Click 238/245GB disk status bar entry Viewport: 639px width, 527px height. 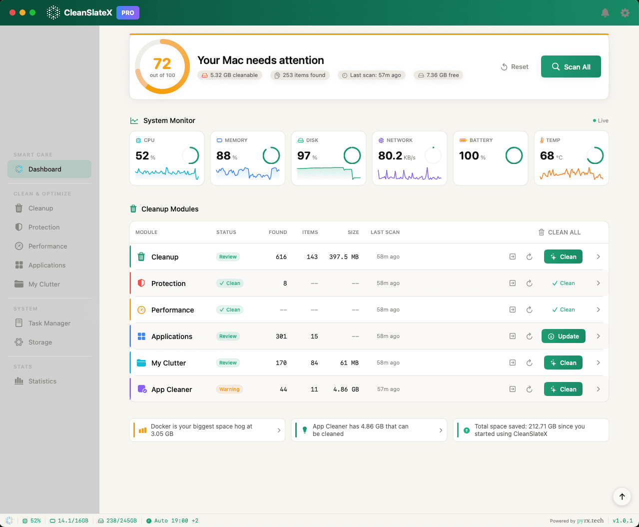pyautogui.click(x=117, y=520)
